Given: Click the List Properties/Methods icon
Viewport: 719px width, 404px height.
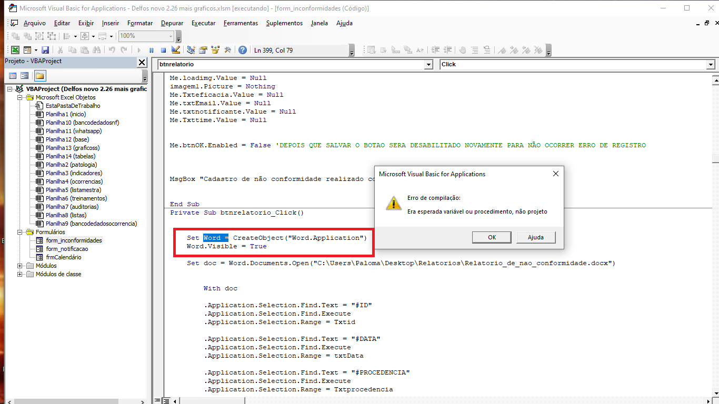Looking at the screenshot, I should pos(371,50).
